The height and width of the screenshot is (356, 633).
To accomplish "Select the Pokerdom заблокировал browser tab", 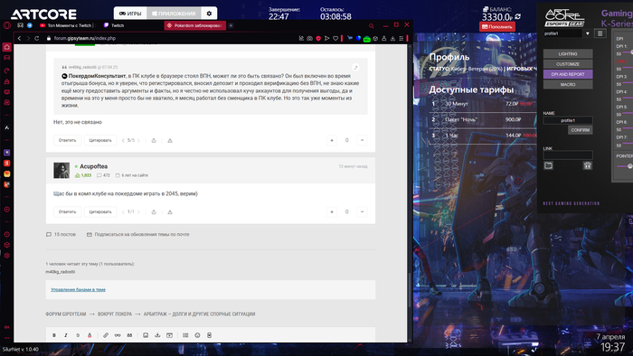I will (x=195, y=25).
